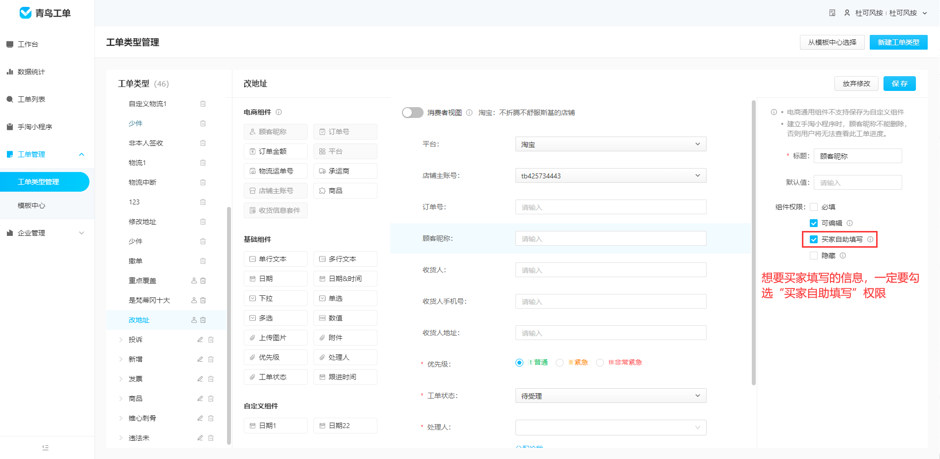This screenshot has height=459, width=940.
Task: Uncheck the 可编辑 checkbox
Action: click(814, 223)
